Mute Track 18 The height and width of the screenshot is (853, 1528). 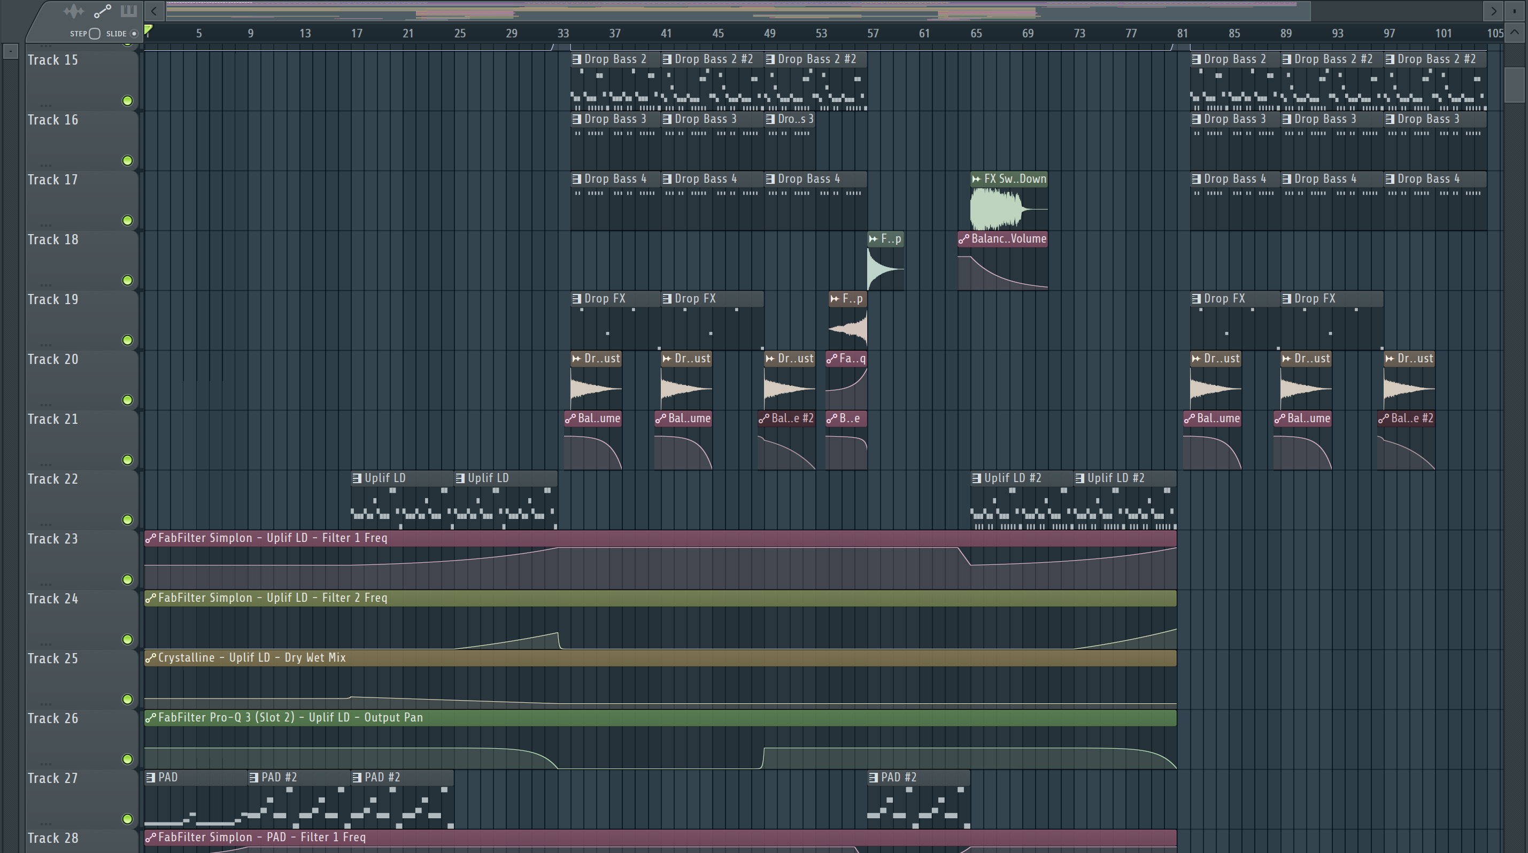coord(127,281)
